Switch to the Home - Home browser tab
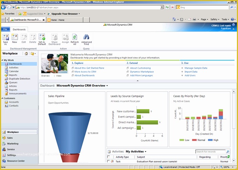The height and width of the screenshot is (170, 238). [65, 20]
